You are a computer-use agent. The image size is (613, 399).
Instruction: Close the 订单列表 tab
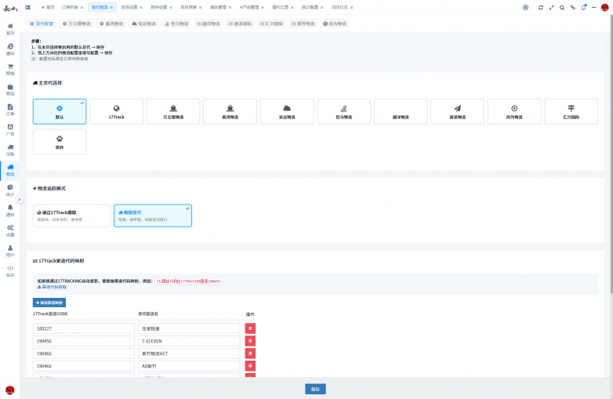coord(82,7)
